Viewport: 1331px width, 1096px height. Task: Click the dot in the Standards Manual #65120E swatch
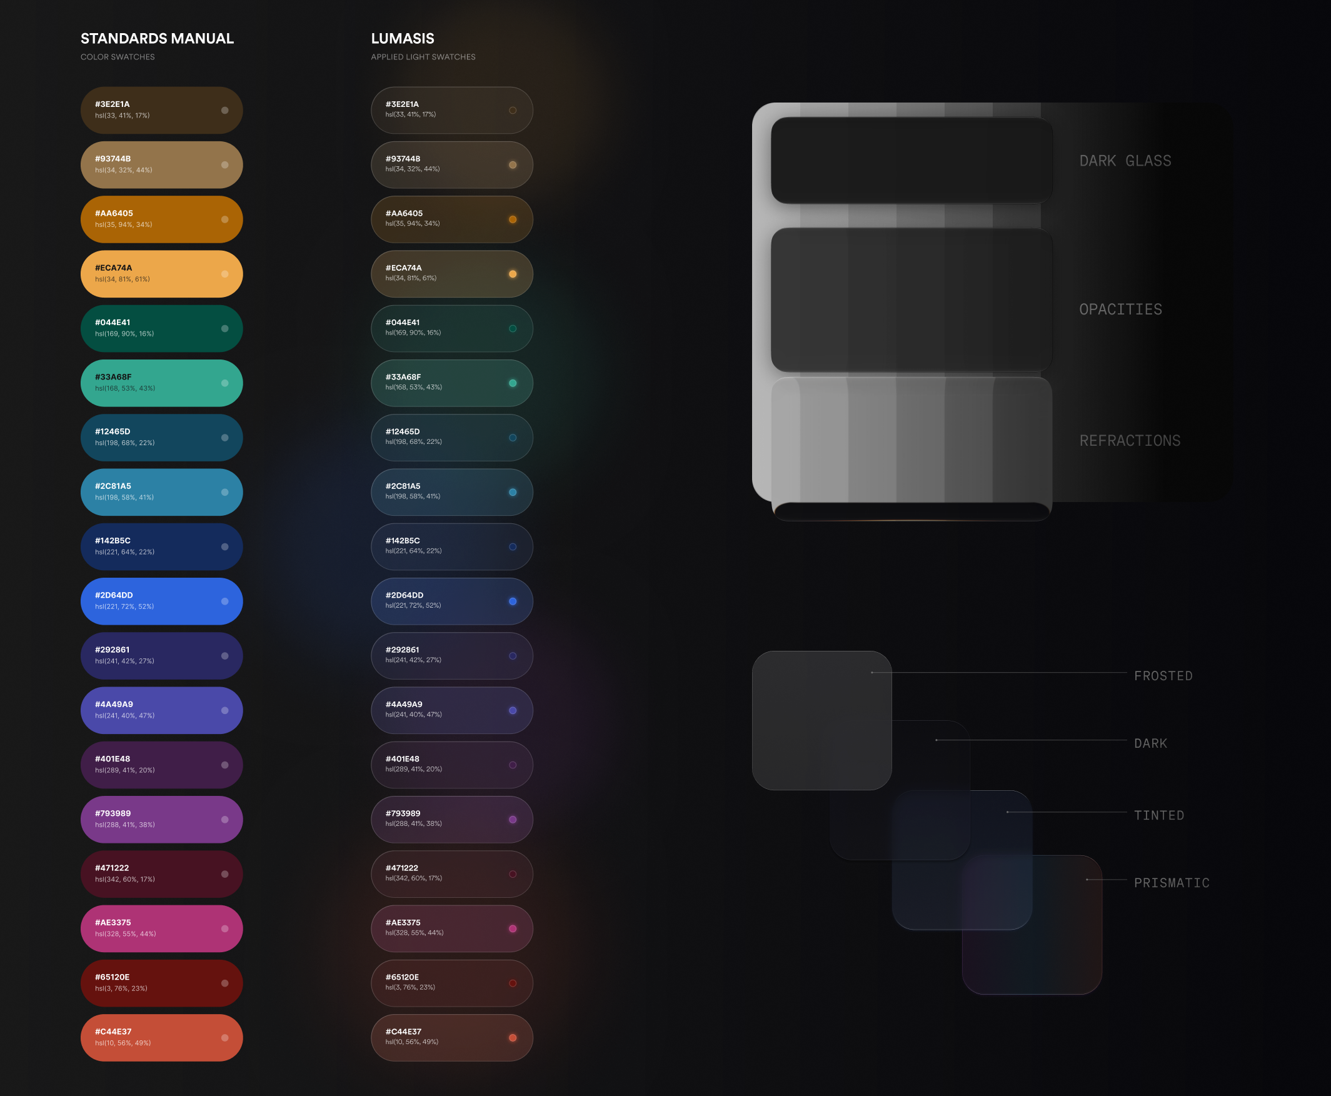225,983
